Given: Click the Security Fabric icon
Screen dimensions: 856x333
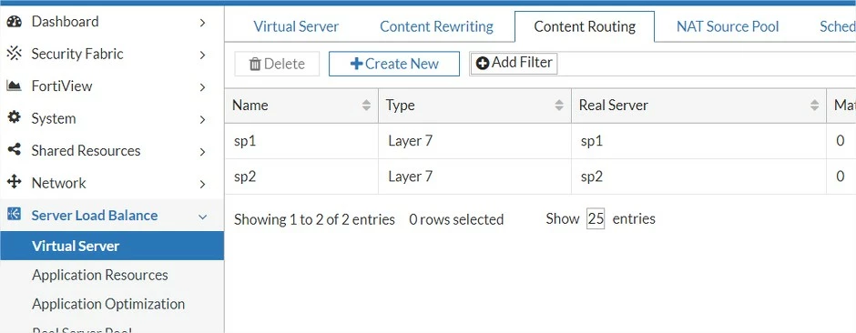Looking at the screenshot, I should [x=15, y=54].
